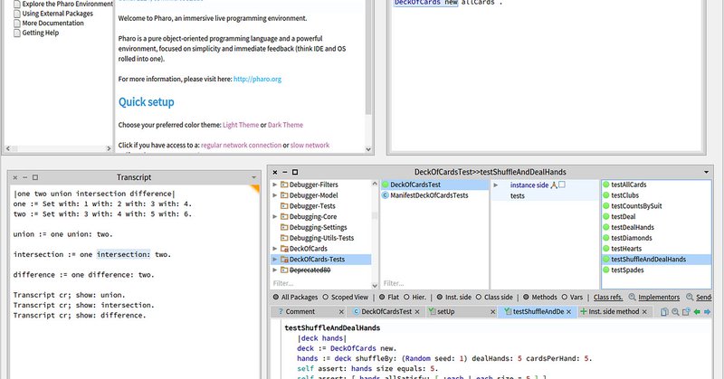Expand instance side protocol arrow
724x379 pixels.
[496, 185]
